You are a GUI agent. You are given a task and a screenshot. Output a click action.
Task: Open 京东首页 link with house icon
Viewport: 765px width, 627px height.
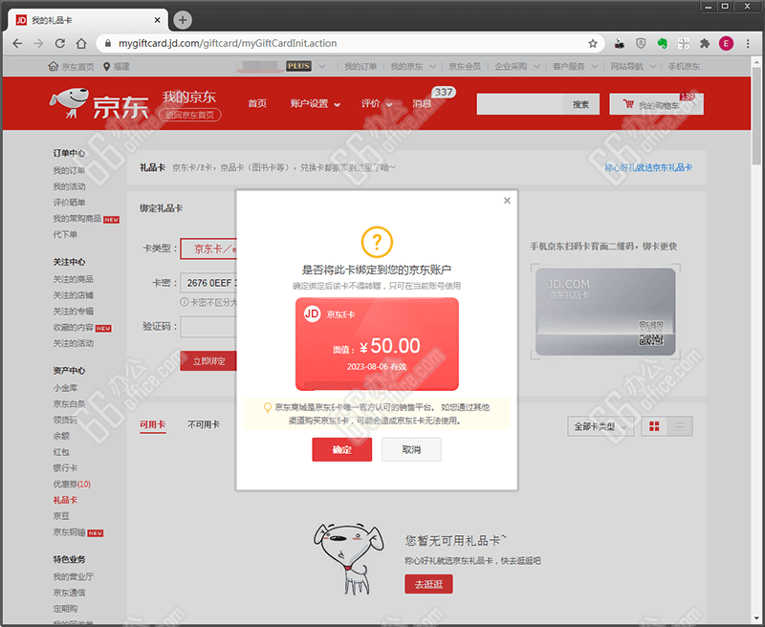tap(71, 66)
